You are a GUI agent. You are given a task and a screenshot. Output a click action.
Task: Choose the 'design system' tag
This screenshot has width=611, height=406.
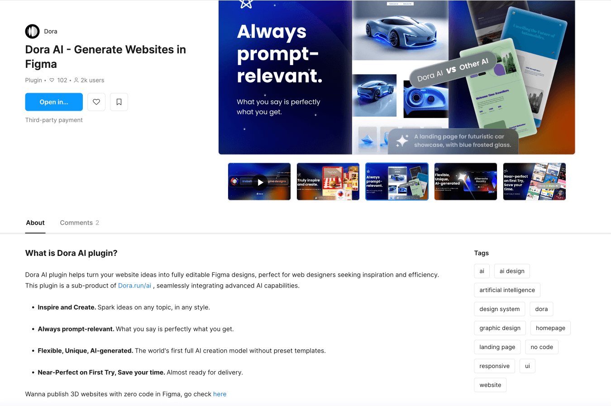coord(500,309)
